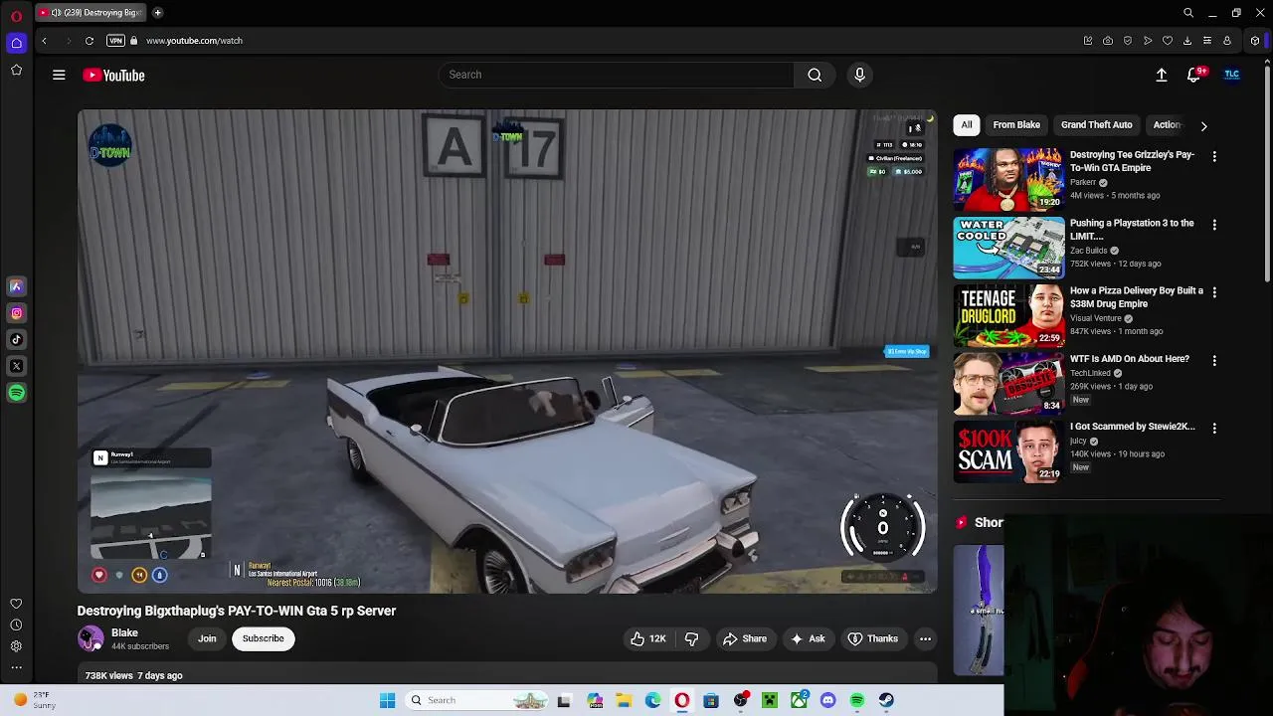The height and width of the screenshot is (716, 1273).
Task: Open YouTube notifications bell
Action: click(x=1194, y=75)
